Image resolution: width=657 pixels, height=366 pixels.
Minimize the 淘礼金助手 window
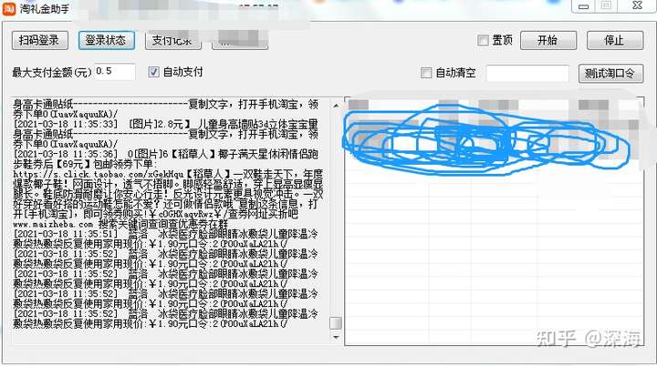pyautogui.click(x=584, y=6)
